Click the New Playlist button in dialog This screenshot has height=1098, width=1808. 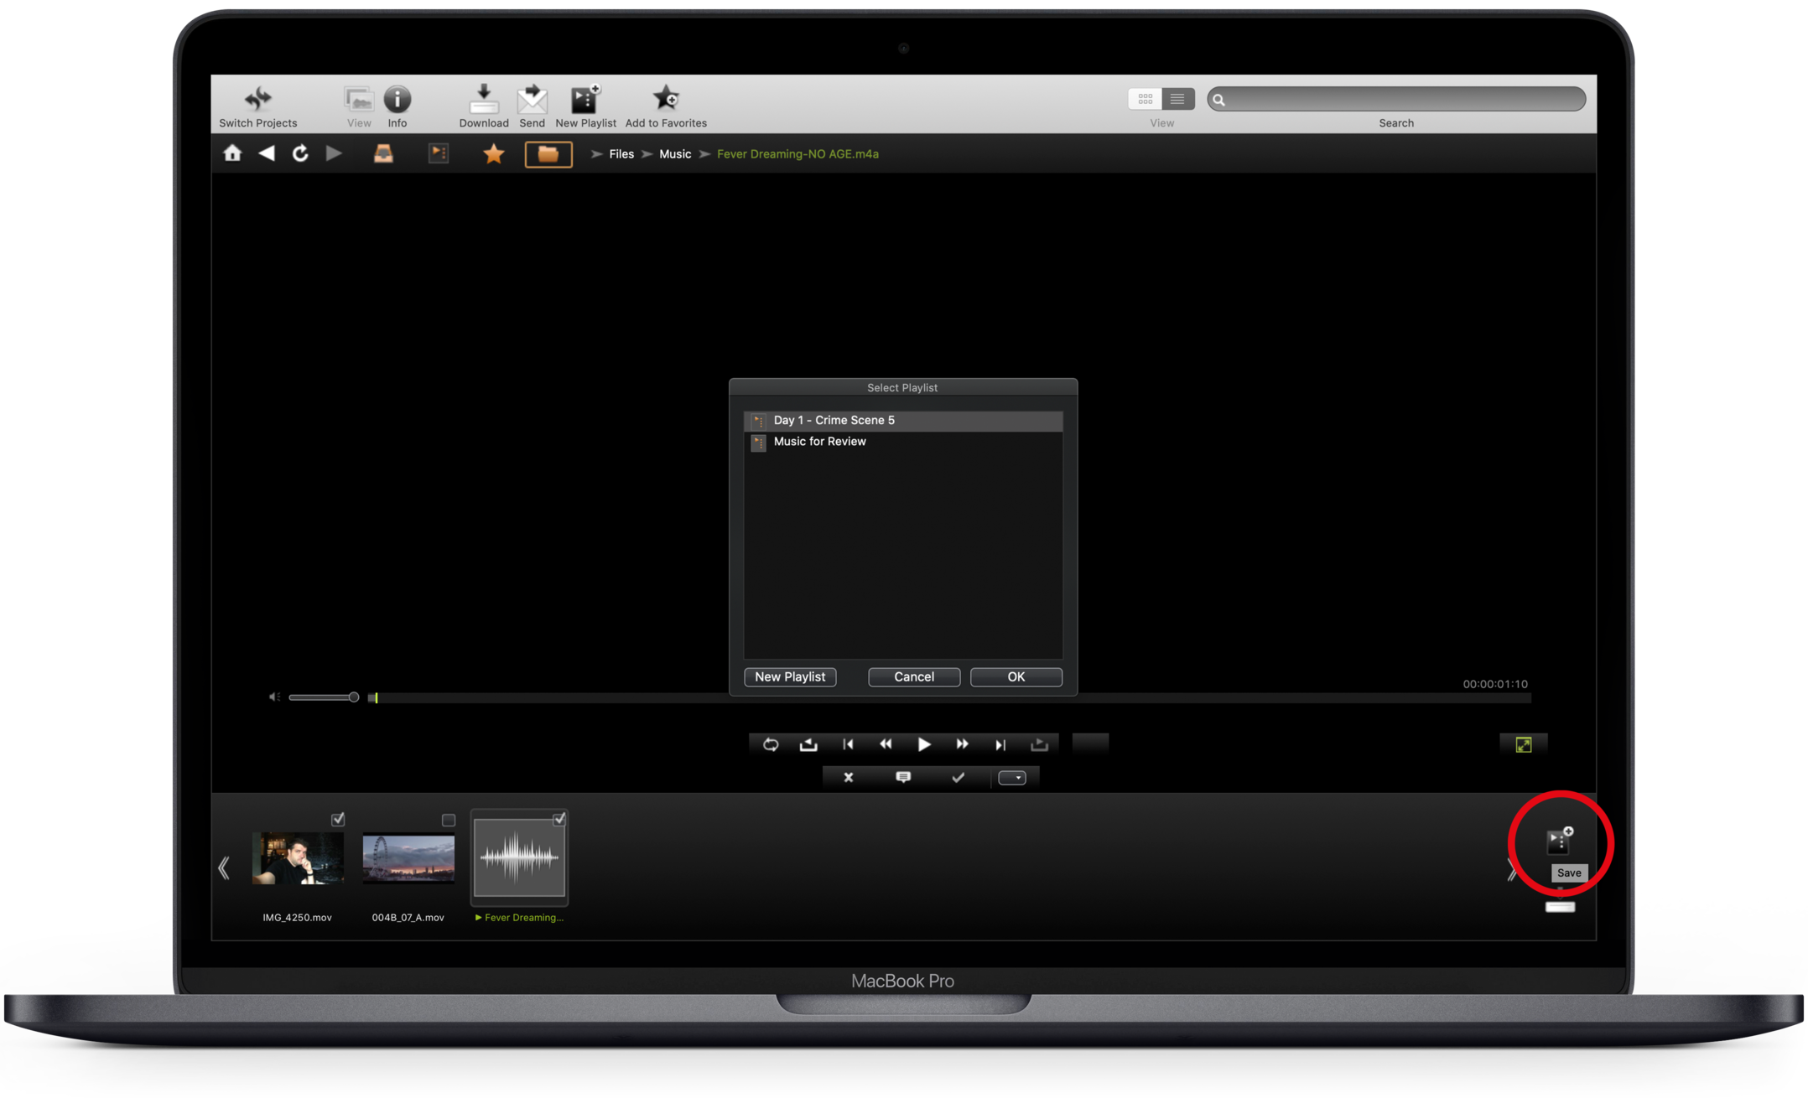[x=789, y=676]
